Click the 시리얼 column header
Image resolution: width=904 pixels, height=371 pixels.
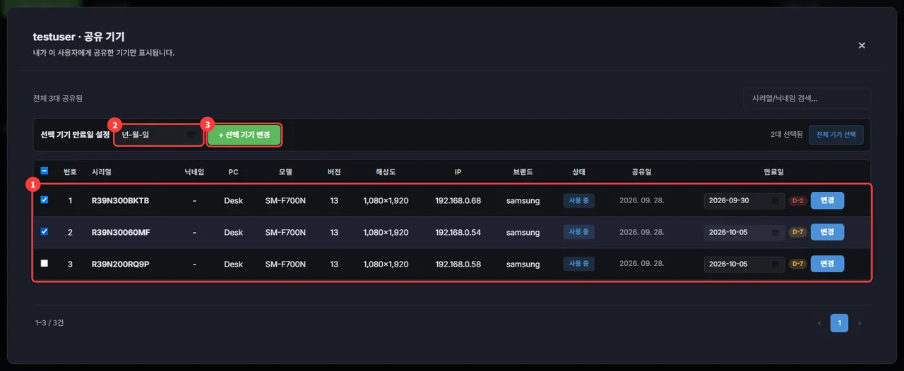click(x=102, y=171)
